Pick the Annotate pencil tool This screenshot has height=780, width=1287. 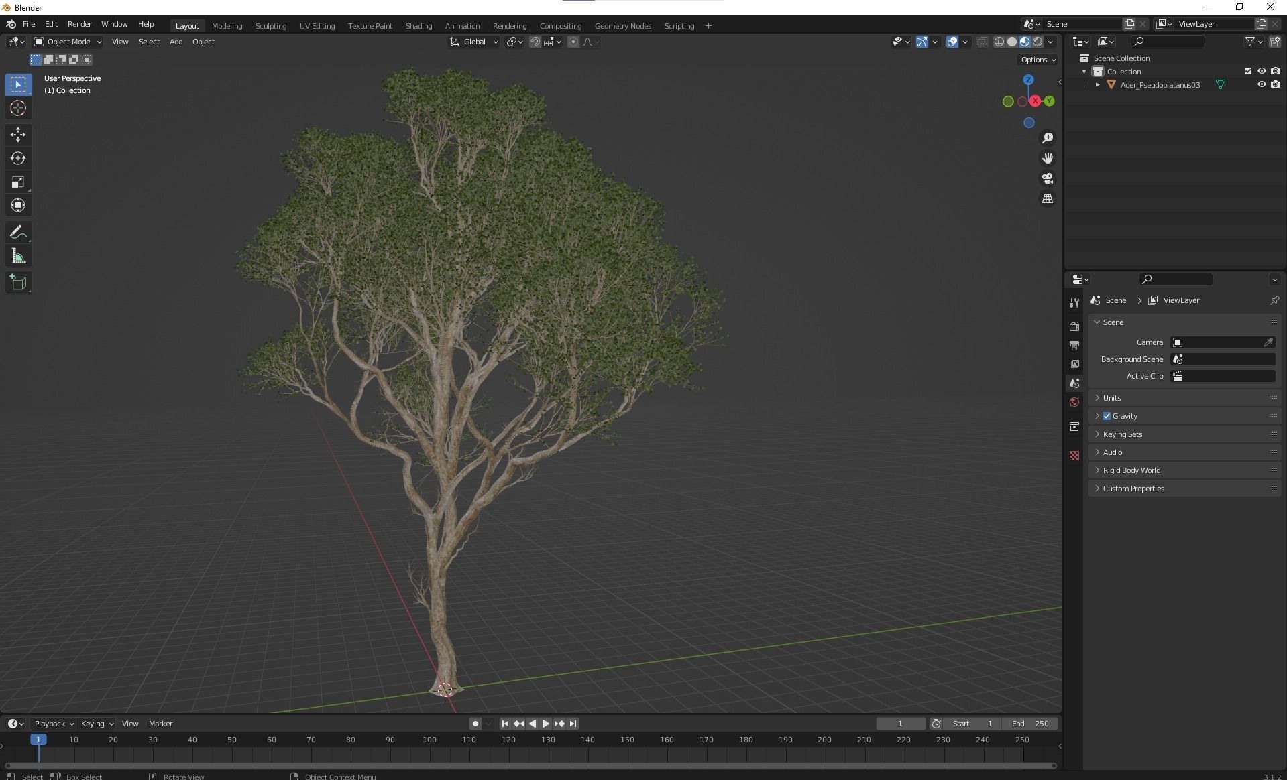pos(18,233)
